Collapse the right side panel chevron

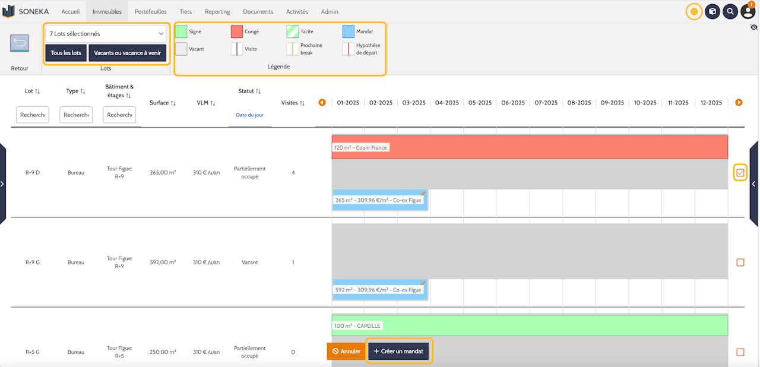[754, 184]
